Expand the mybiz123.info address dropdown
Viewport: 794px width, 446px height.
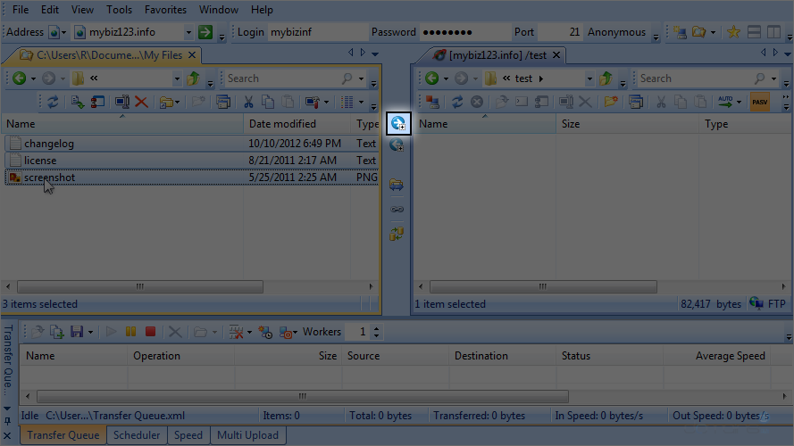(x=188, y=32)
